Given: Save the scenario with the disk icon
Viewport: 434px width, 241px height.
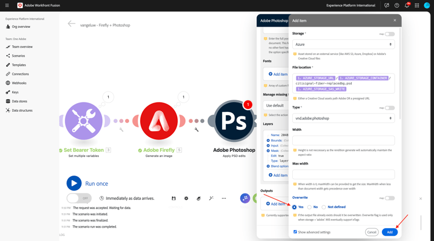Looking at the screenshot, I should (174, 198).
